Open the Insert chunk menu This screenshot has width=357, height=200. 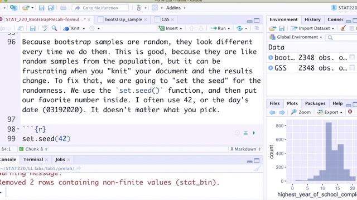[170, 28]
